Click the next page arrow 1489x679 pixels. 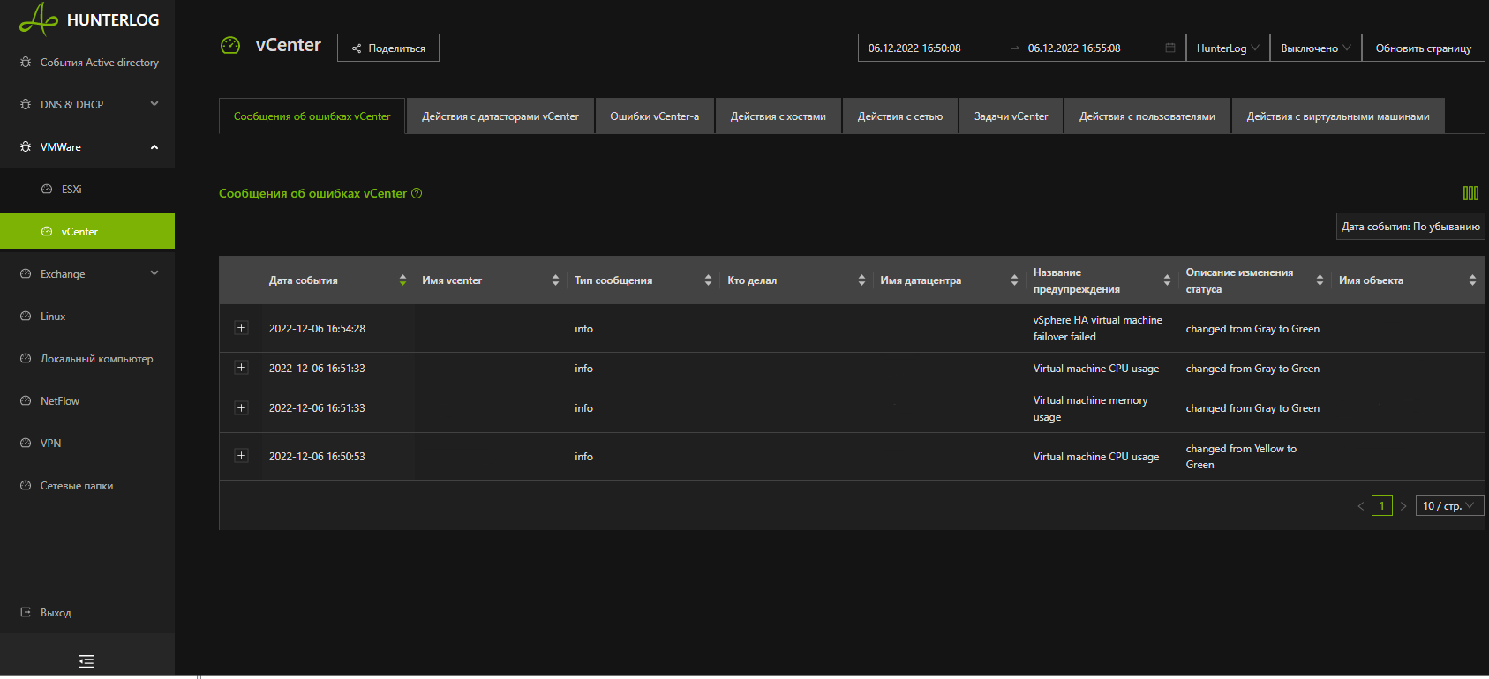click(x=1403, y=505)
